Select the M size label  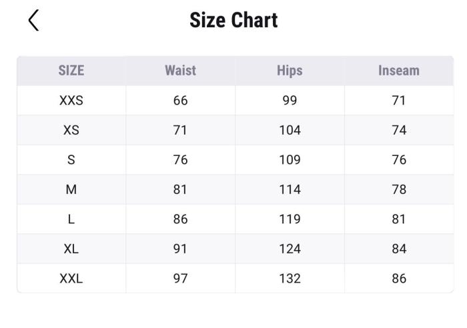[x=71, y=189]
